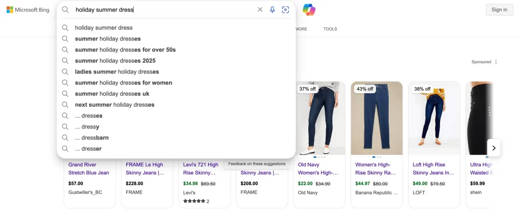Select suggestion 'holiday summer dress'
Screen dimensions: 521x217
(x=176, y=28)
